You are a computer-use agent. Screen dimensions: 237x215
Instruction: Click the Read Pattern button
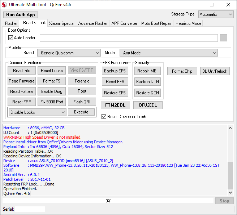click(22, 91)
